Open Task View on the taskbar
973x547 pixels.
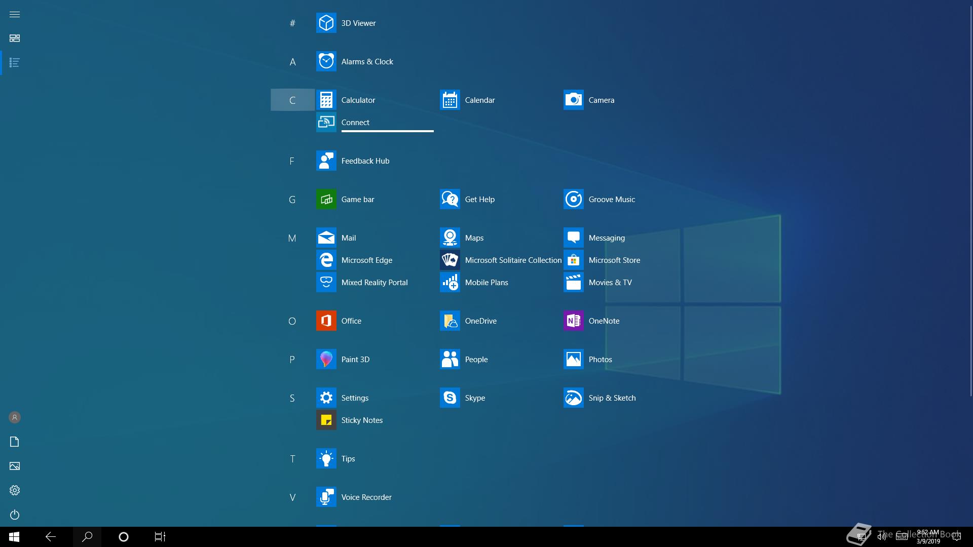point(160,537)
